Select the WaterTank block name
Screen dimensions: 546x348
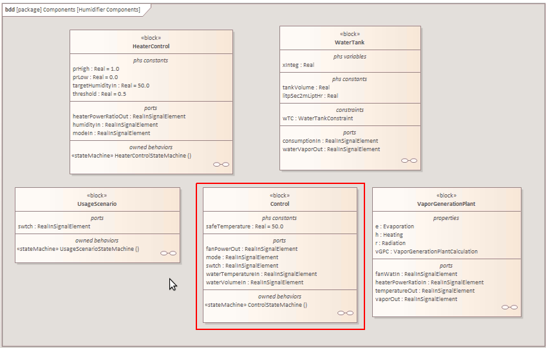tap(350, 42)
